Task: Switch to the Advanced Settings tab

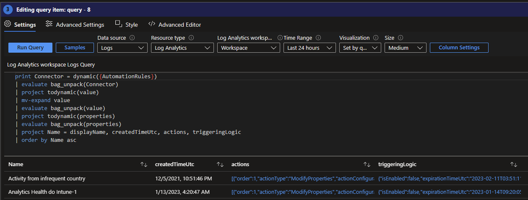Action: (75, 24)
